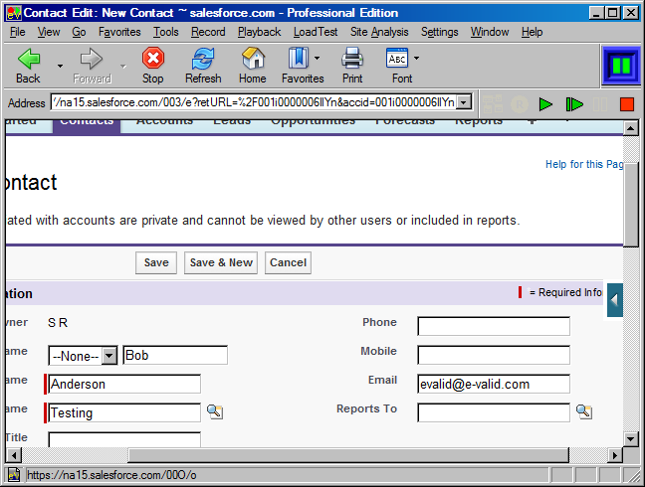Go to Home via house icon
The image size is (645, 487).
pos(253,58)
